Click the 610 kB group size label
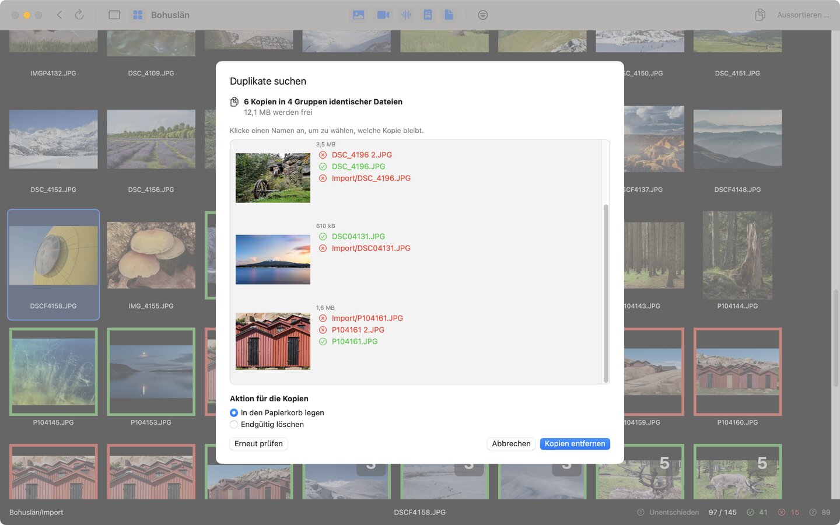This screenshot has width=840, height=525. click(325, 226)
